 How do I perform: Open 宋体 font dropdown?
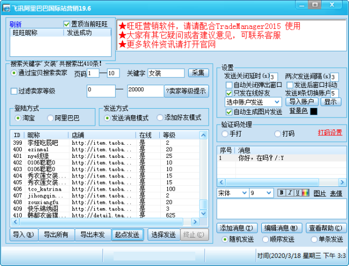coord(232,193)
